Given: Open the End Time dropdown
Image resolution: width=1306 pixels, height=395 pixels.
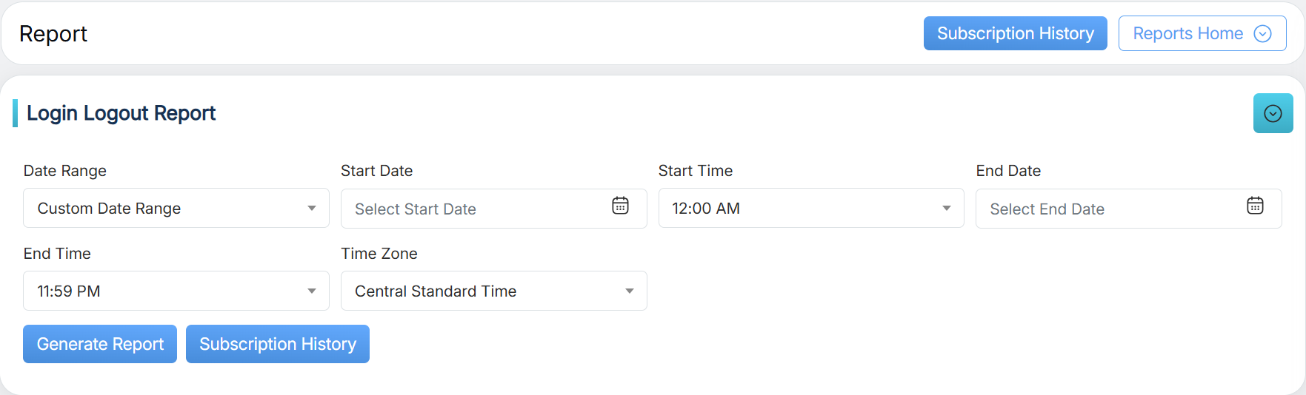Looking at the screenshot, I should pos(176,291).
